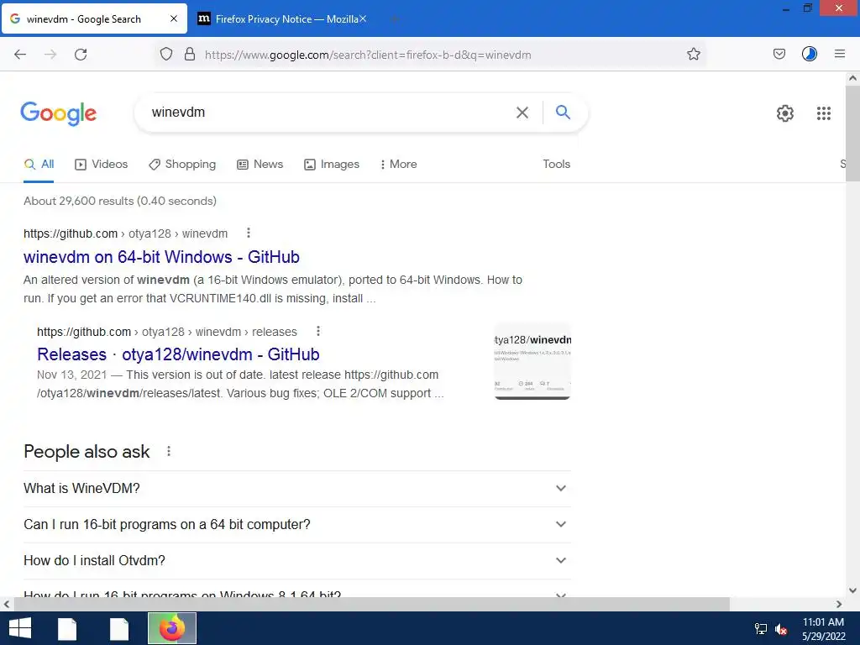
Task: Expand 'What is WineVDM?' question
Action: [296, 488]
